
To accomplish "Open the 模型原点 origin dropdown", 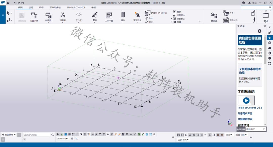I will tap(9, 135).
